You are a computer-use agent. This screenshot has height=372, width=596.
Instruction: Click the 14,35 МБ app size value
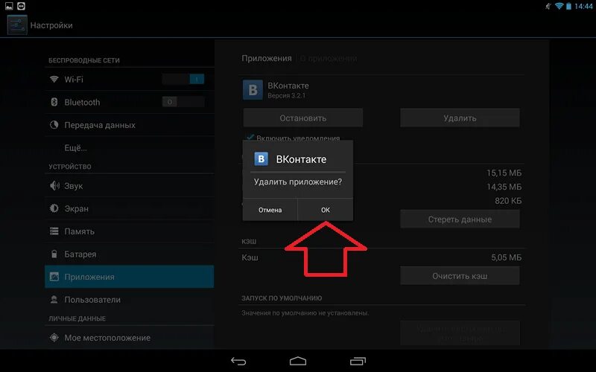click(504, 187)
